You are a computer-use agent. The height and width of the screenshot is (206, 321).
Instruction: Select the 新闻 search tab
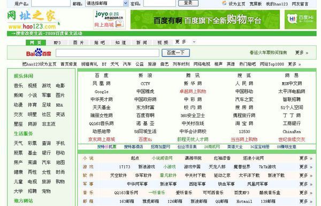142,42
